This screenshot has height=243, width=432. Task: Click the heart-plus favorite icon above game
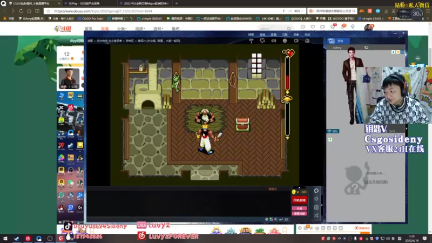[x=262, y=41]
